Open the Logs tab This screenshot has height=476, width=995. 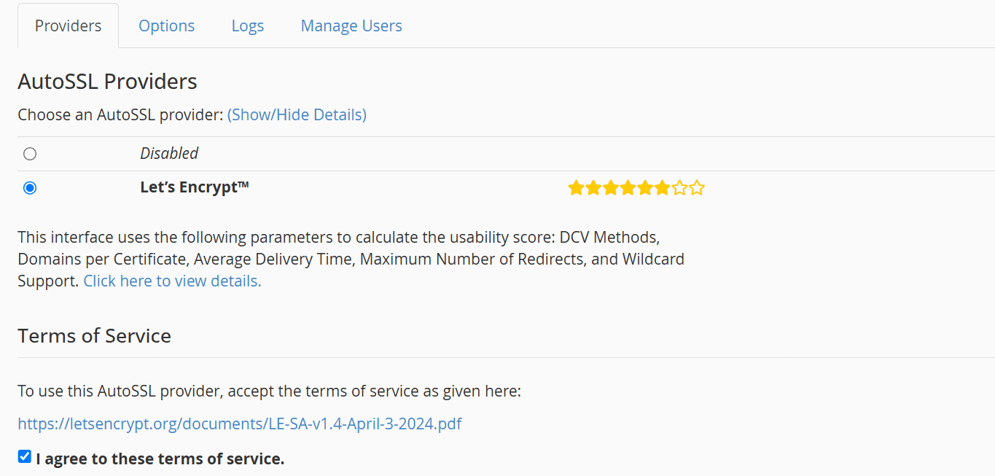[248, 26]
